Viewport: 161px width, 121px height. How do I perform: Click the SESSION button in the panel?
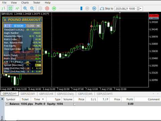pyautogui.click(x=18, y=26)
